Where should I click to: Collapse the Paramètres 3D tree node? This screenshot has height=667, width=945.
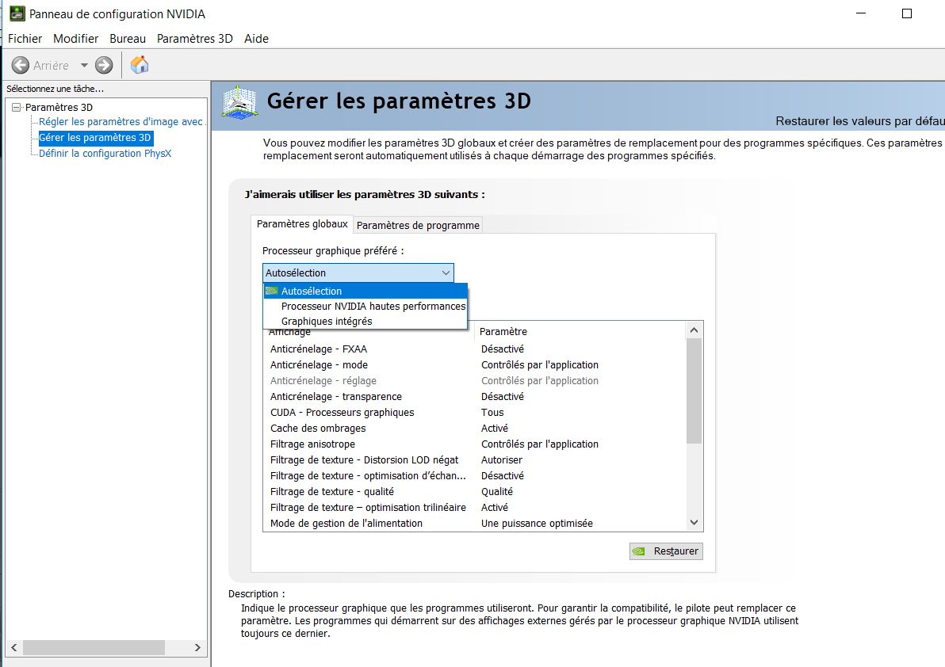click(16, 107)
